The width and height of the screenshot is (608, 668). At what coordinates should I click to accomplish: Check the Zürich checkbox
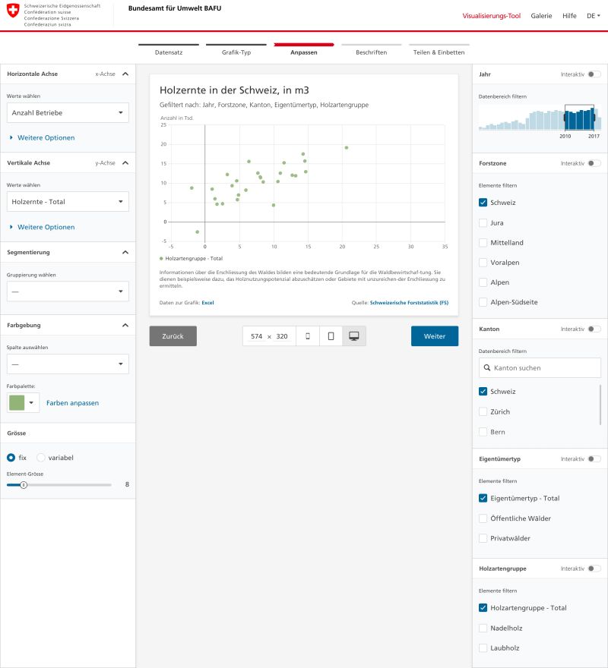pyautogui.click(x=483, y=411)
